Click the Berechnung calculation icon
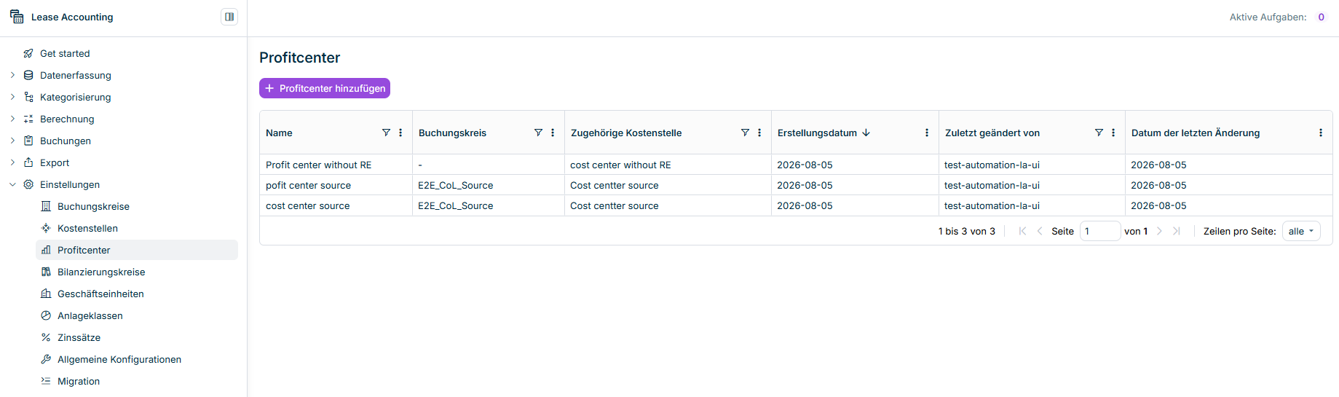Viewport: 1339px width, 397px height. pyautogui.click(x=28, y=119)
